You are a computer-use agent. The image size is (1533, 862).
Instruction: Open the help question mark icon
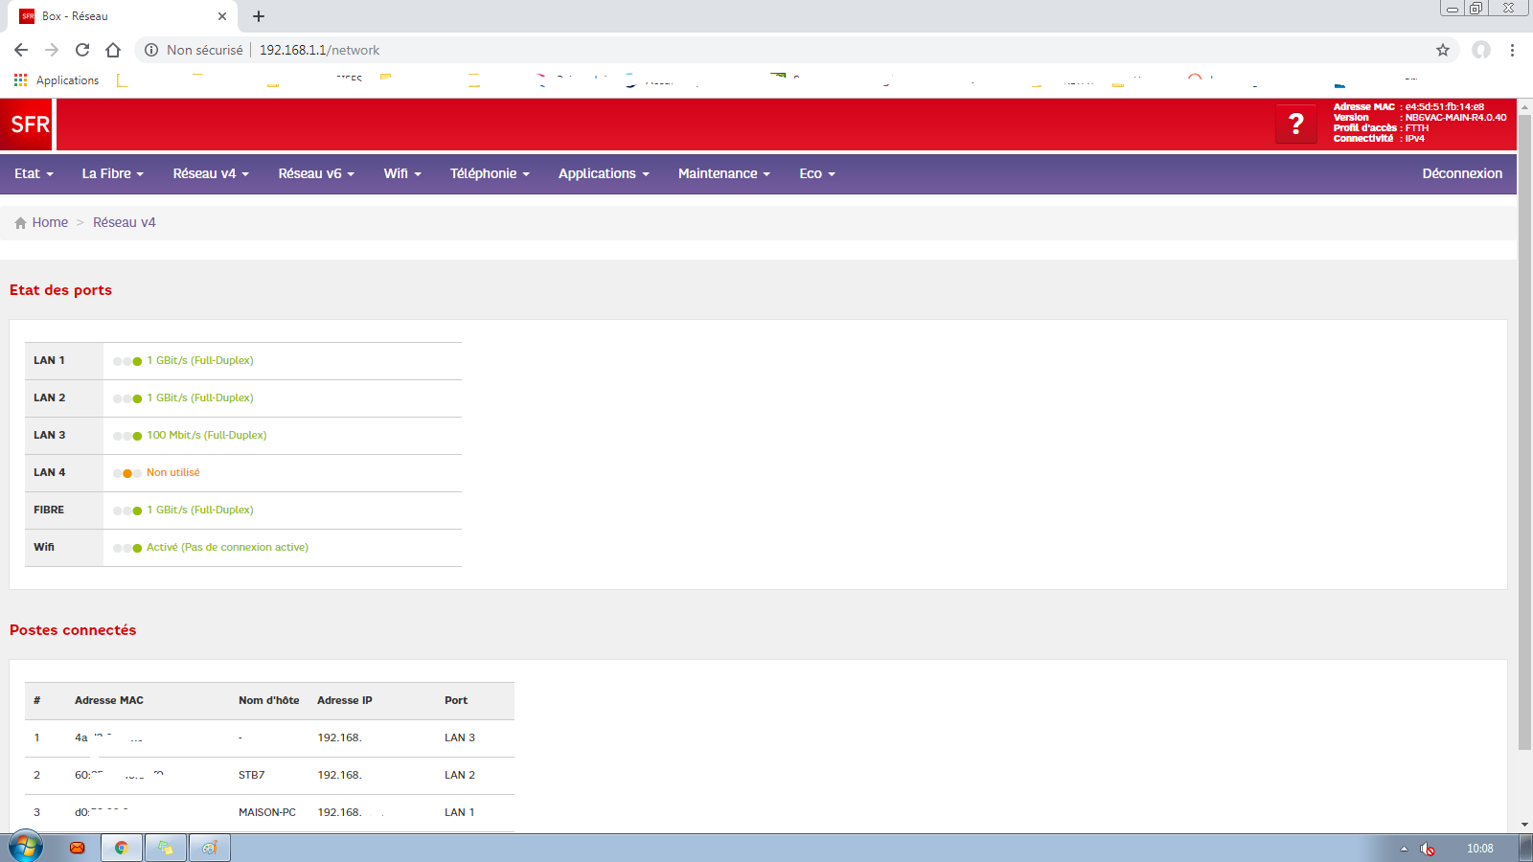(x=1295, y=124)
